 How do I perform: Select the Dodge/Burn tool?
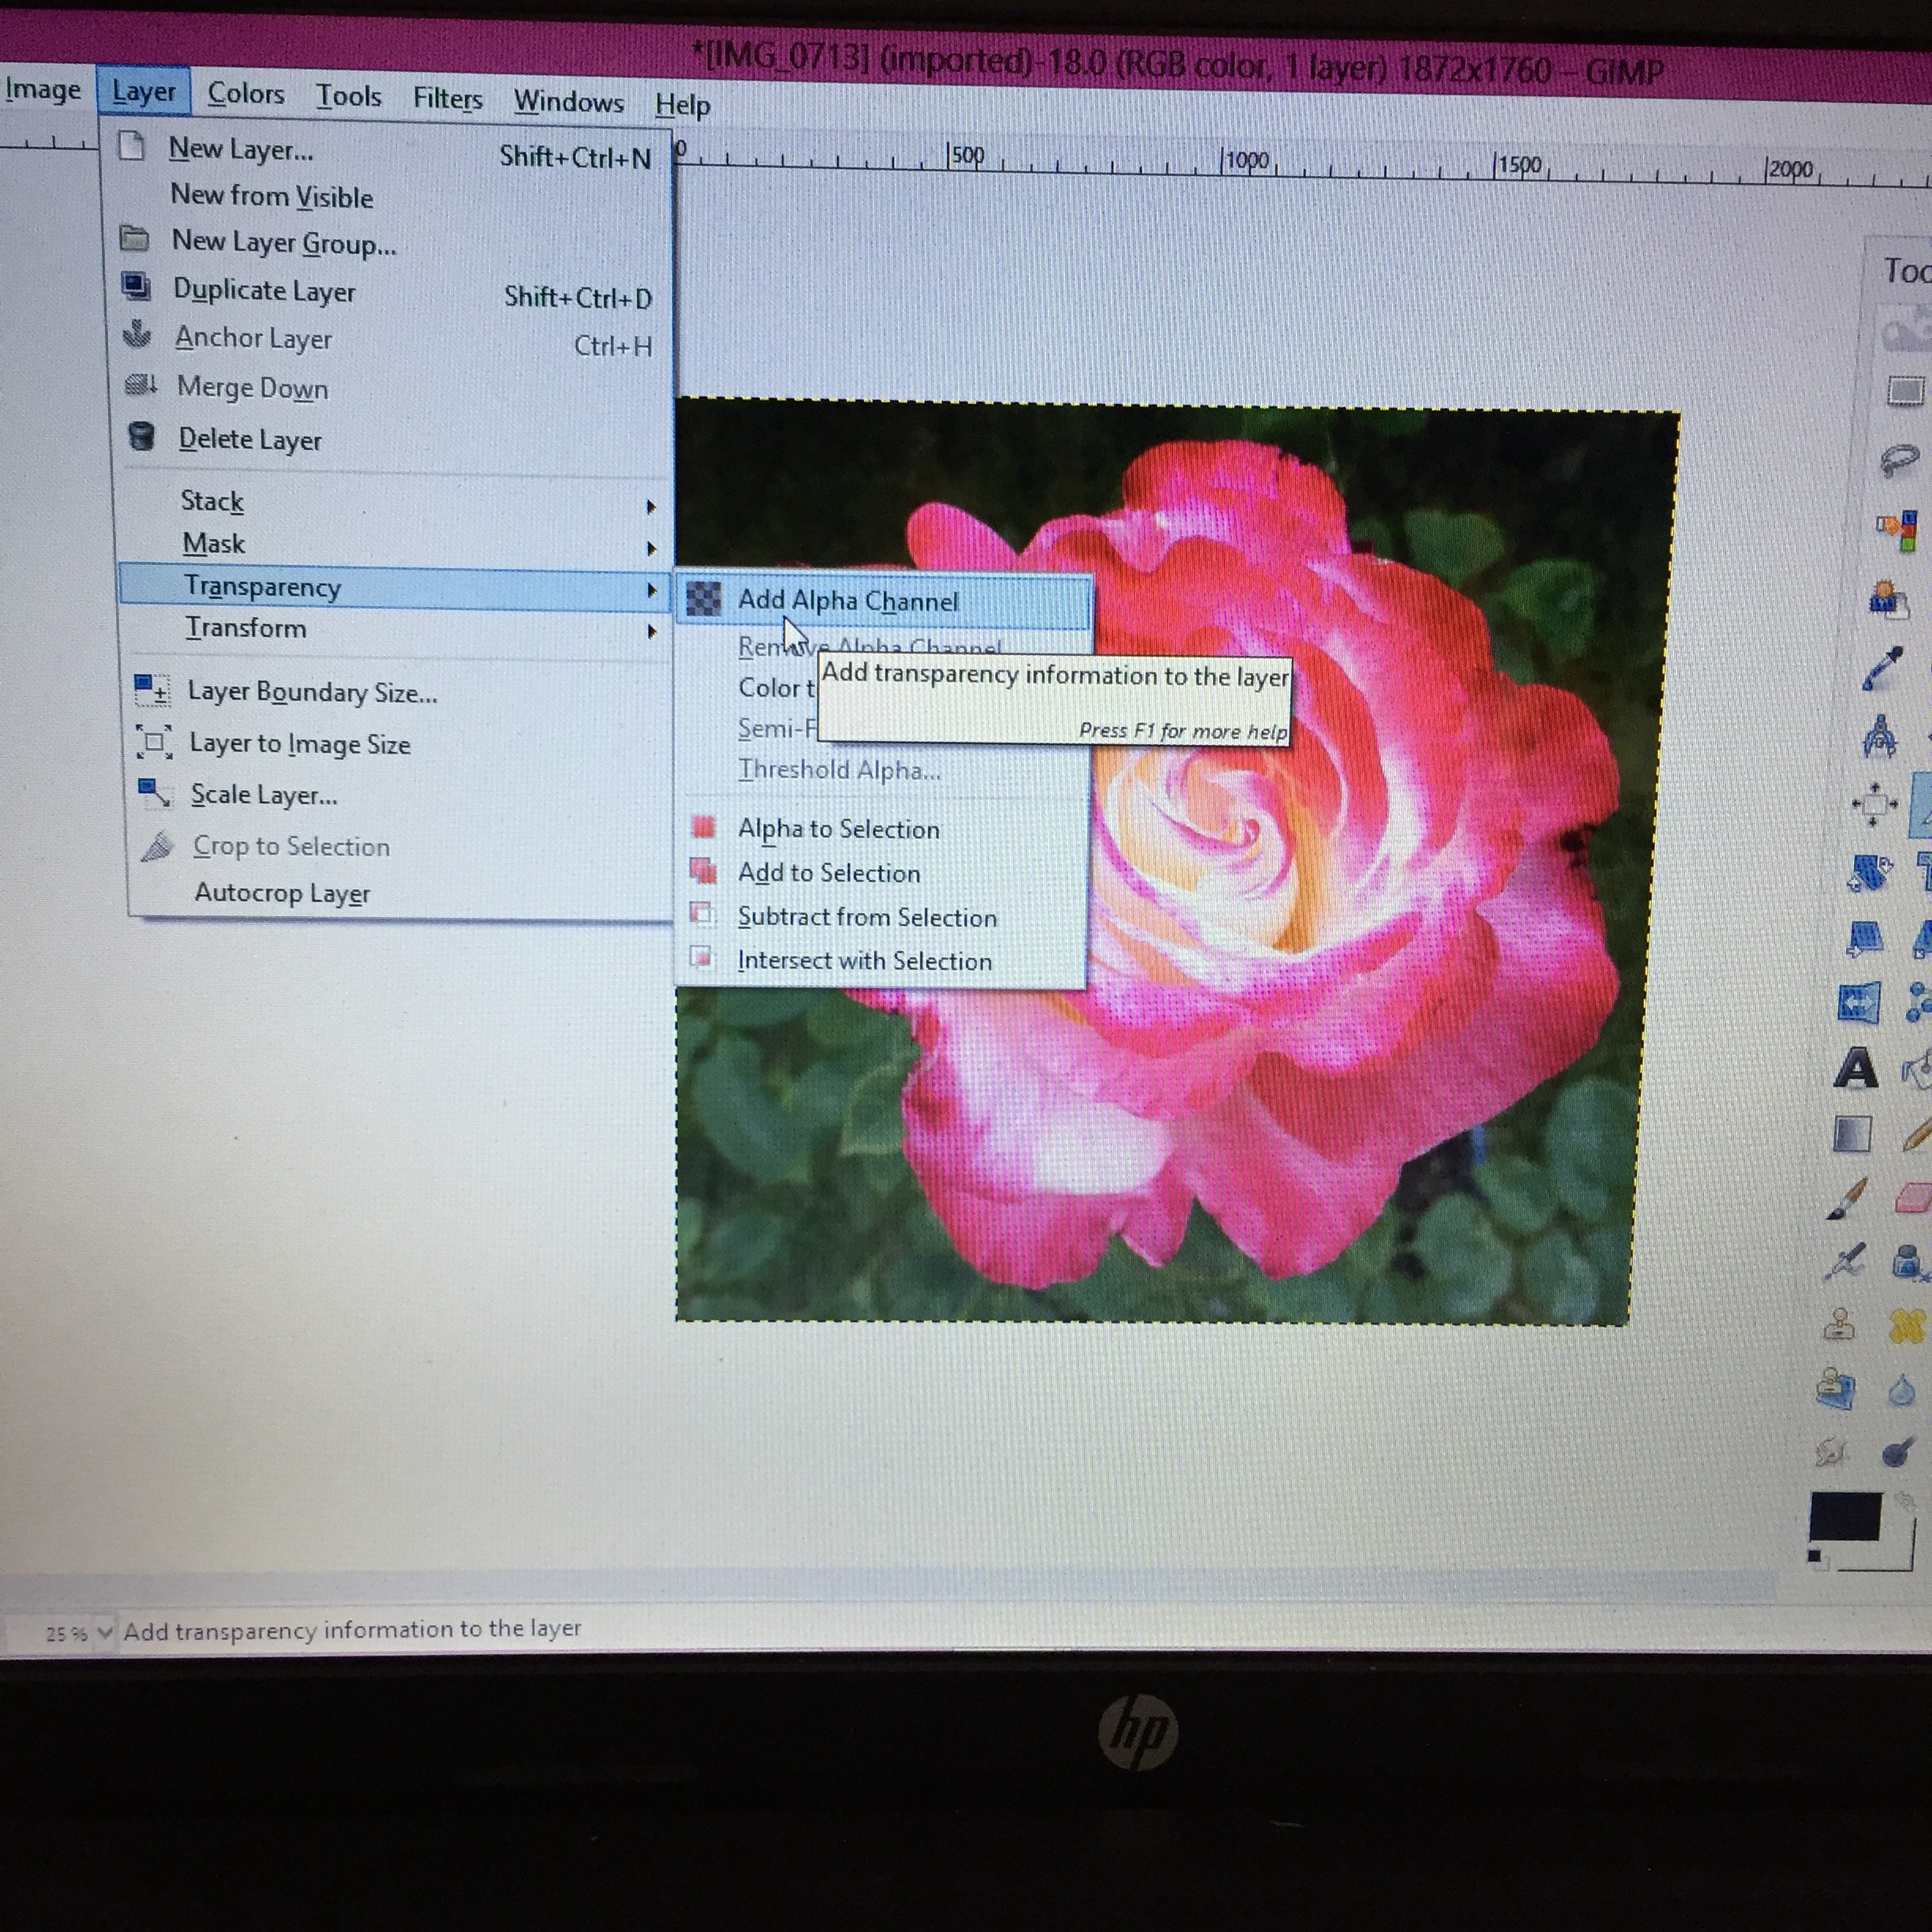coord(1898,1451)
